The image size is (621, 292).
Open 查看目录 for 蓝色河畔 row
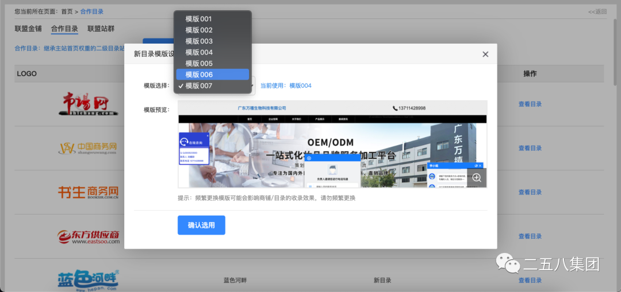pyautogui.click(x=530, y=280)
